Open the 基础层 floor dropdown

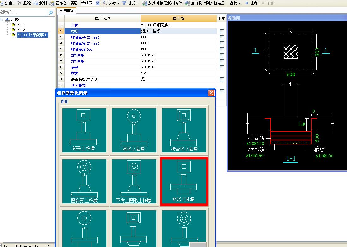97,3
